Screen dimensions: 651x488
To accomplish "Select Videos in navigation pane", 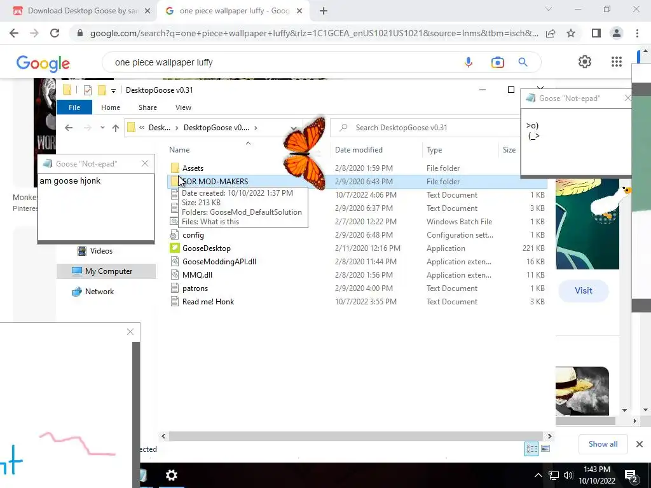I will click(101, 251).
